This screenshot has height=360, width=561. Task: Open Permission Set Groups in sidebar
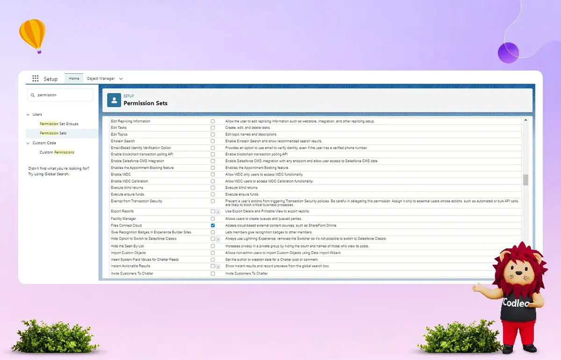pos(59,124)
